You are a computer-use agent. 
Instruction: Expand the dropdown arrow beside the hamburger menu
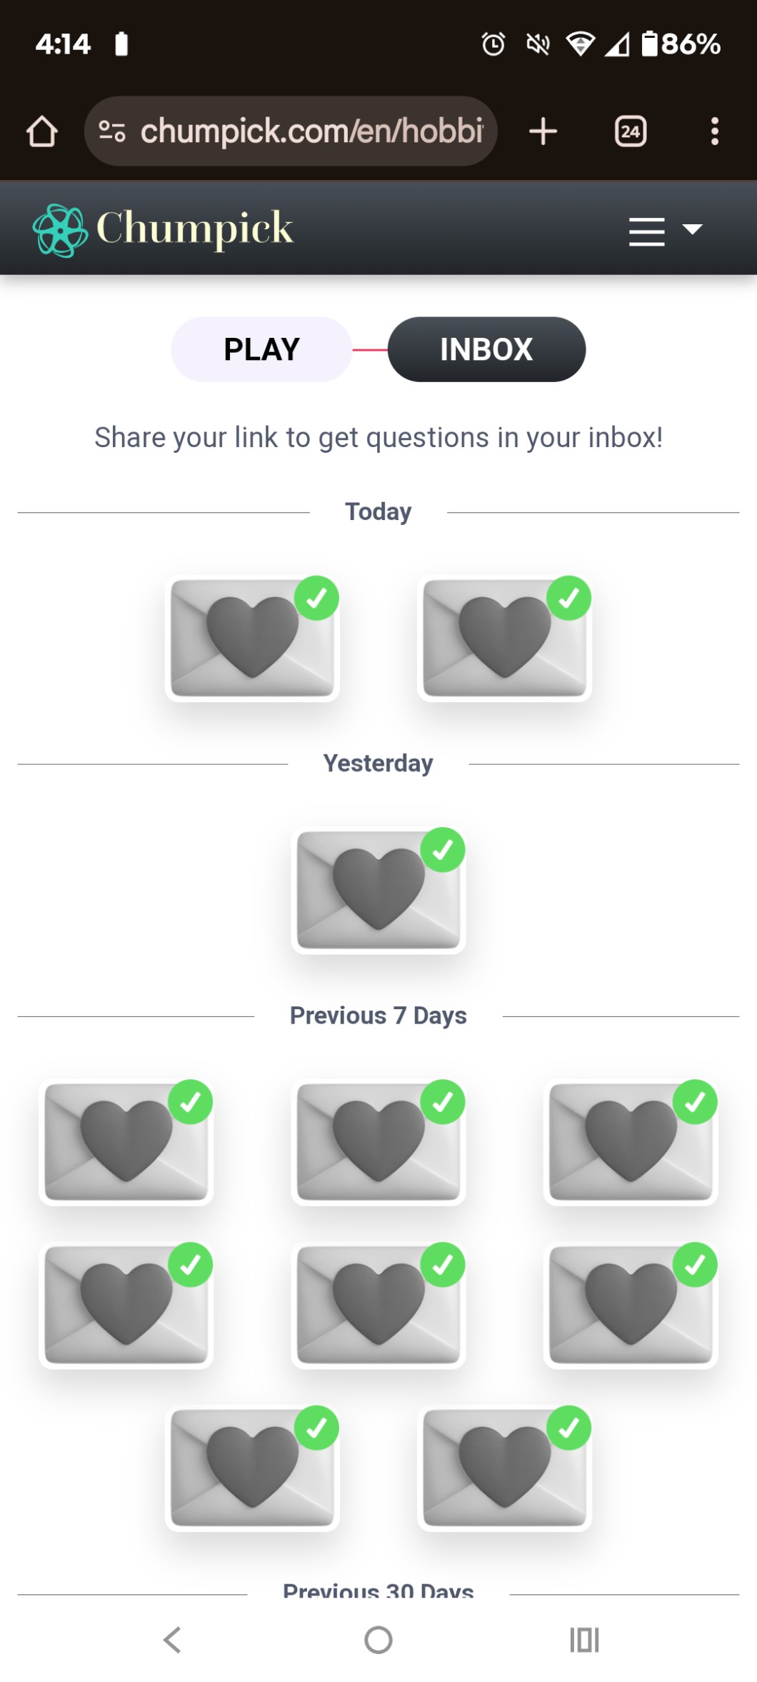pyautogui.click(x=692, y=229)
